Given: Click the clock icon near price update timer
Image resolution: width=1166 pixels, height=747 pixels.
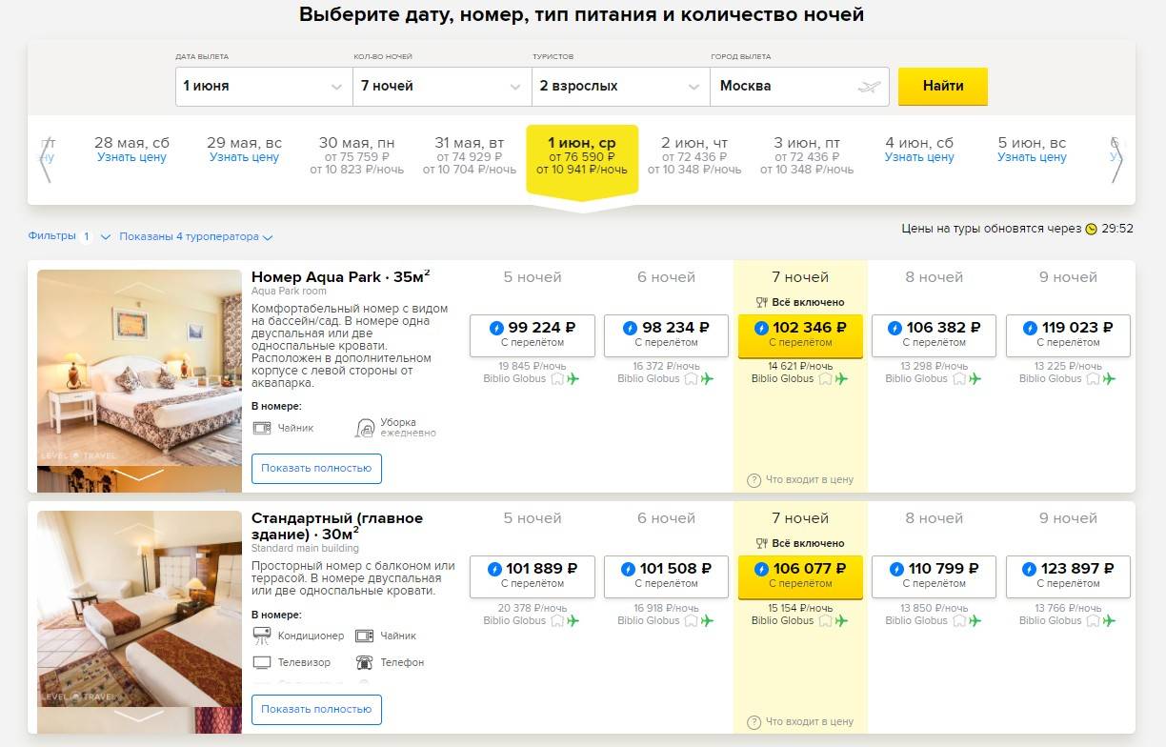Looking at the screenshot, I should (x=1091, y=229).
